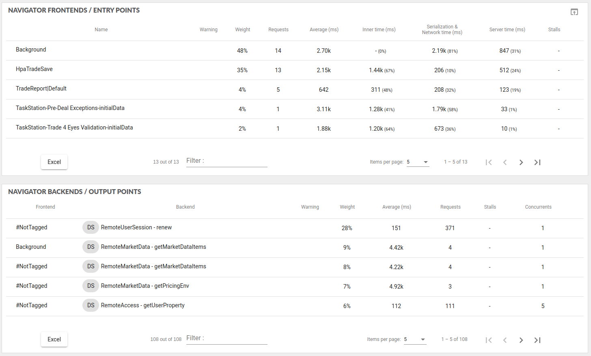Viewport: 591px width, 356px height.
Task: Sort Backends by Stalls column header
Action: 490,207
